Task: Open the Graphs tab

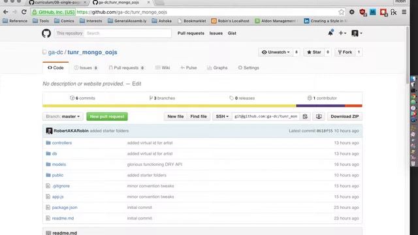Action: tap(217, 68)
